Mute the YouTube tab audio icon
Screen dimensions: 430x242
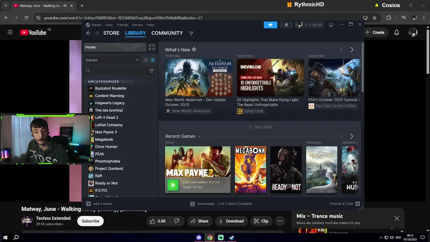(65, 6)
